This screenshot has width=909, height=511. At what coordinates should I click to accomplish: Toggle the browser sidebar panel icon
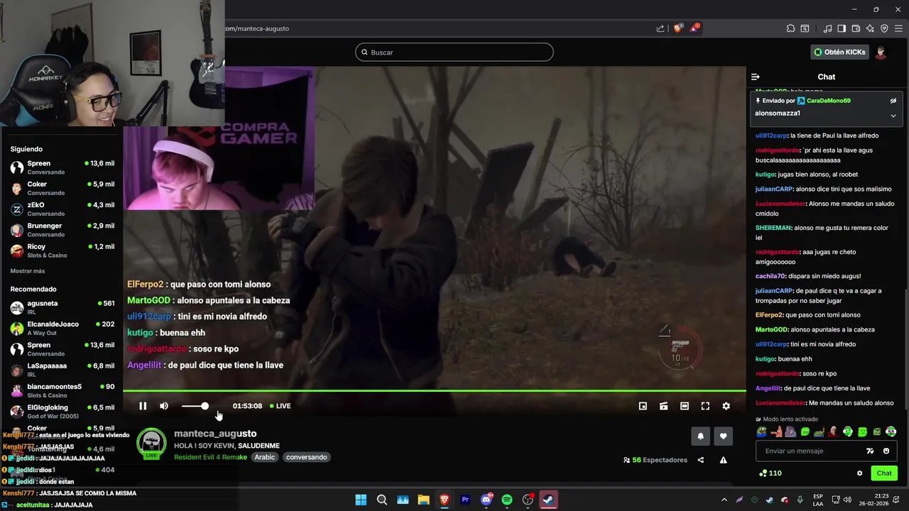[842, 28]
